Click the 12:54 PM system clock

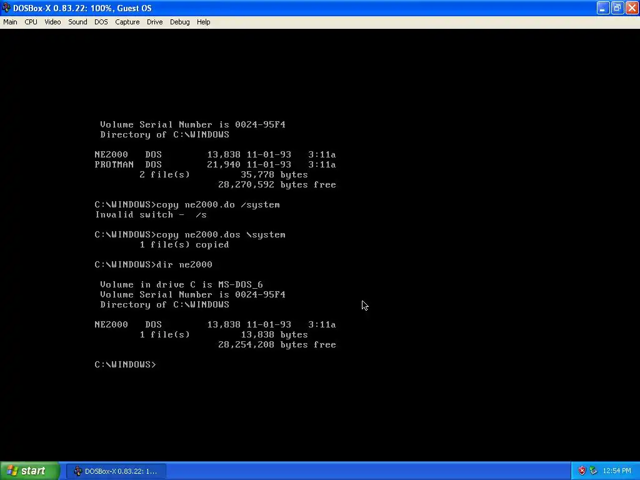(617, 471)
